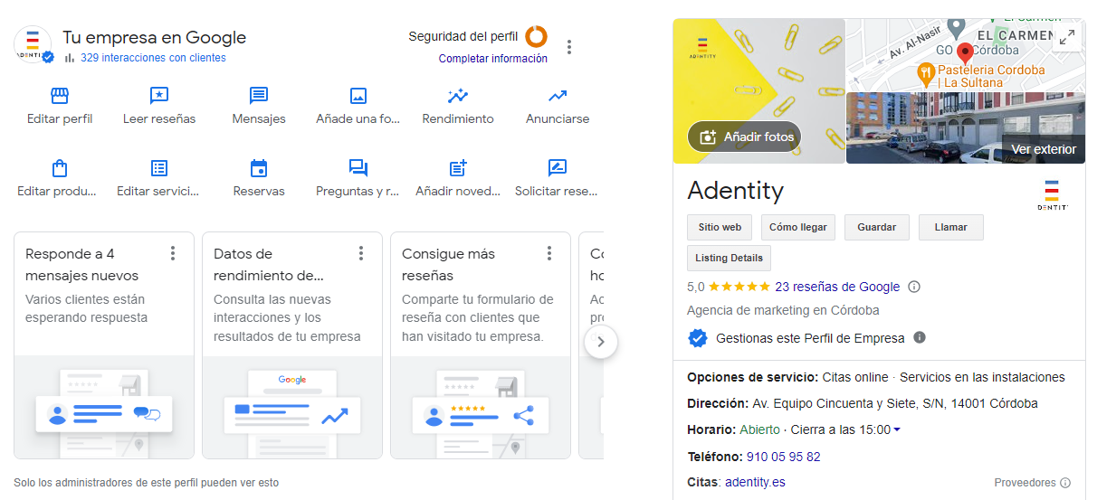Click the Sitio web button
The width and height of the screenshot is (1097, 500).
point(720,228)
